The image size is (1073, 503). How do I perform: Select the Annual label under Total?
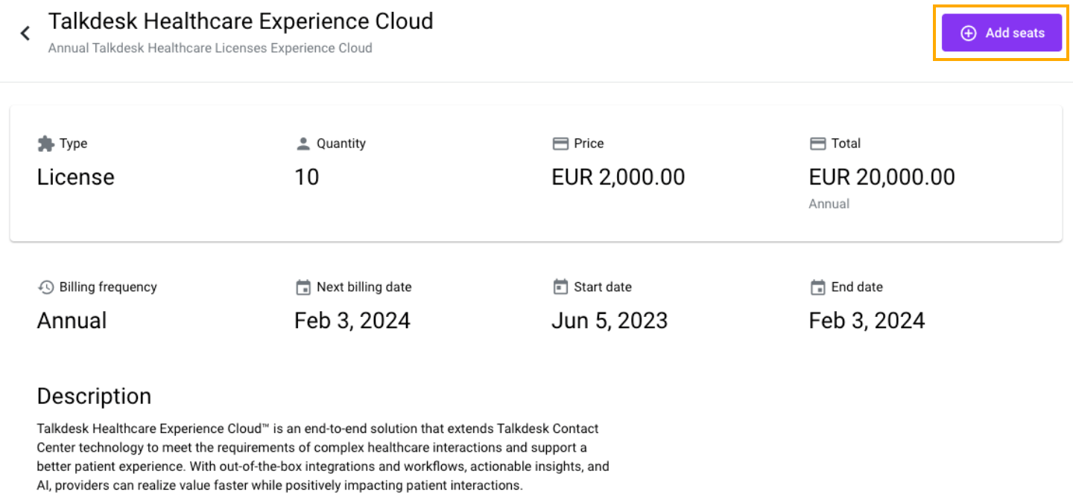pyautogui.click(x=829, y=203)
